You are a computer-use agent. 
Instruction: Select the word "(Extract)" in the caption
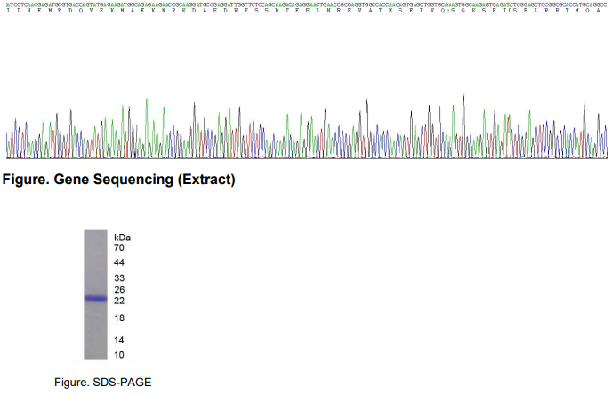click(x=205, y=181)
